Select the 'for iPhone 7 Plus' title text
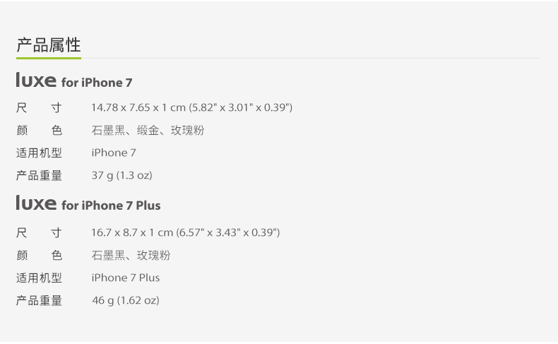This screenshot has width=558, height=344. tap(111, 206)
